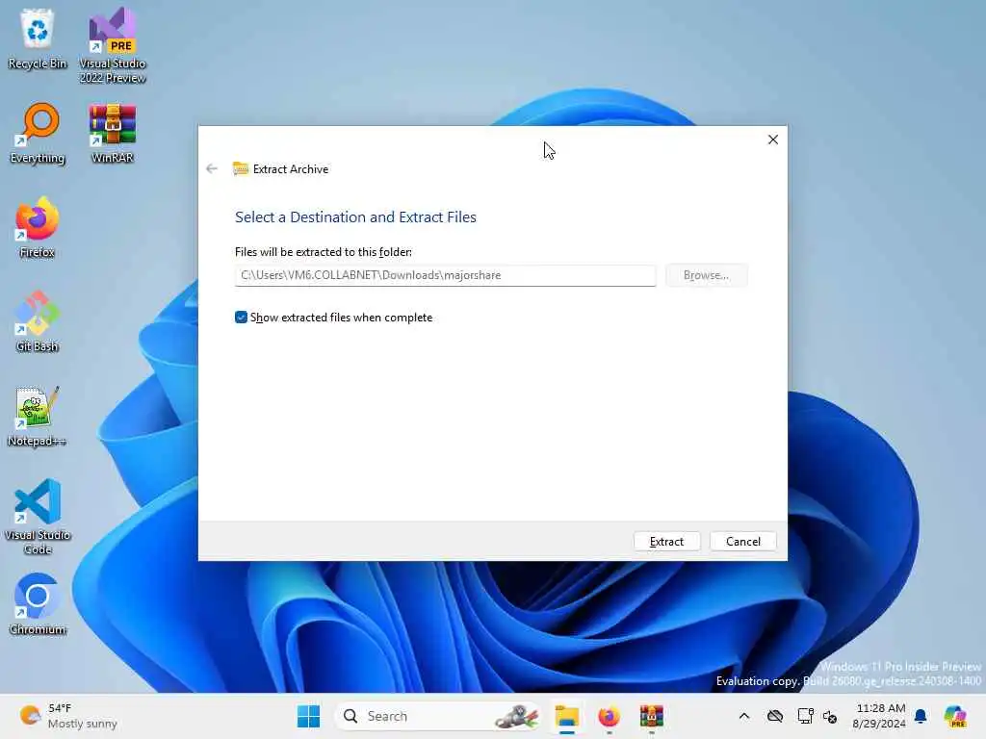
Task: Select the WinRAR desktop shortcut
Action: click(113, 133)
